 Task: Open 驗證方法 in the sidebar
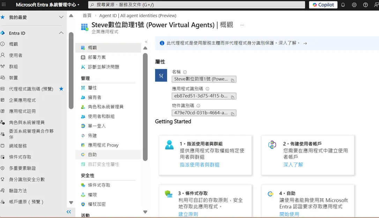[x=18, y=191]
